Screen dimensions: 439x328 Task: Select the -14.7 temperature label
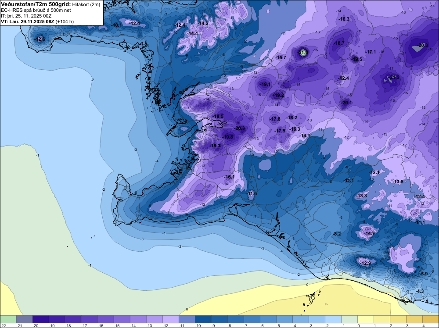click(369, 233)
